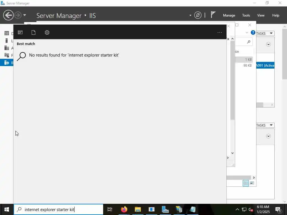Open the Apps filter in search panel
The image size is (287, 215).
20,32
